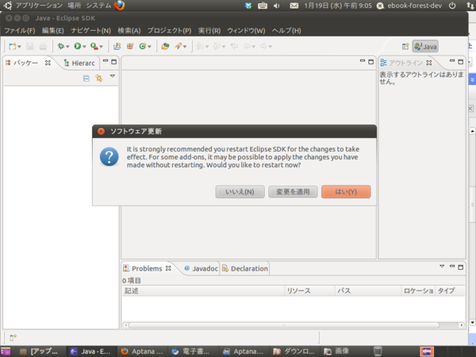Image resolution: width=476 pixels, height=357 pixels.
Task: Maximize the Outline panel
Action: pos(460,62)
